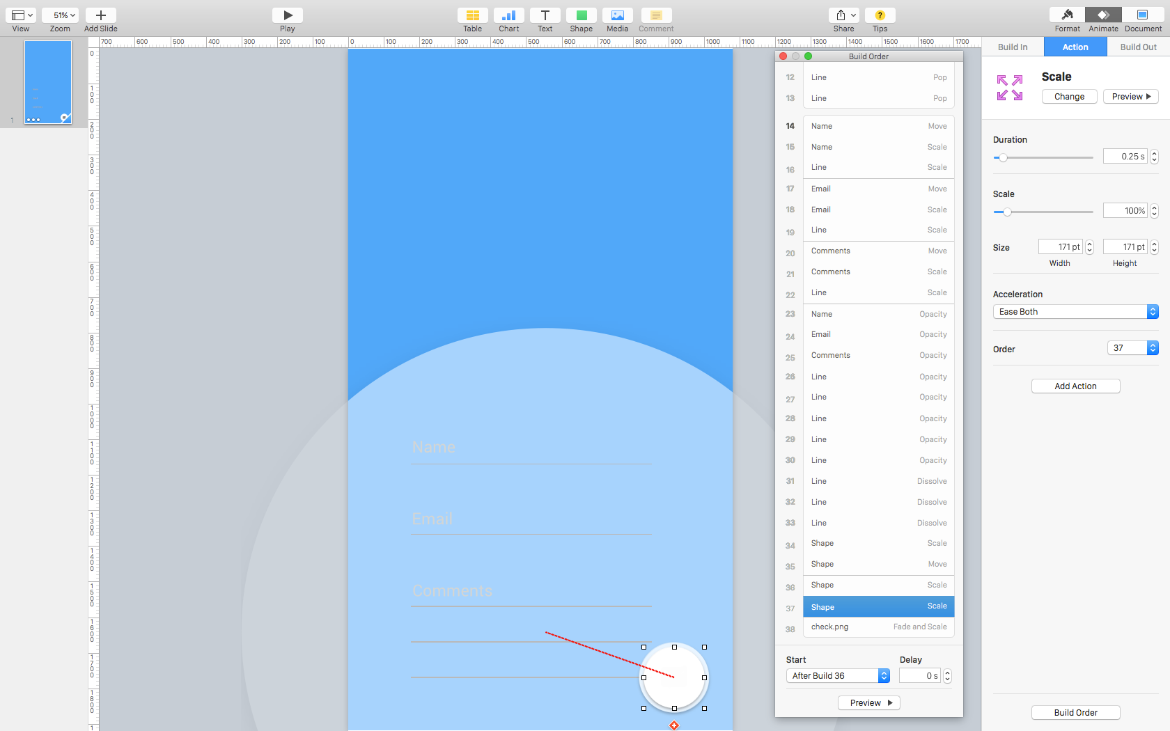Add a Text box
This screenshot has width=1170, height=731.
(x=545, y=15)
